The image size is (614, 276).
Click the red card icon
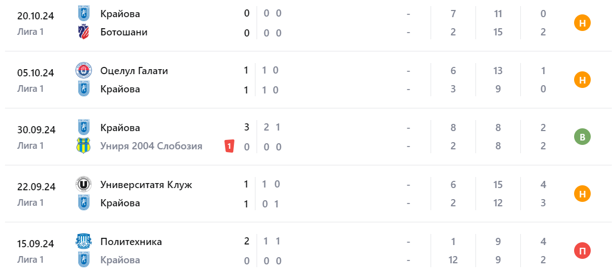click(x=229, y=147)
